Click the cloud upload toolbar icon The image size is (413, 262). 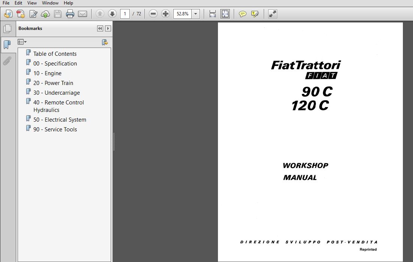(45, 14)
